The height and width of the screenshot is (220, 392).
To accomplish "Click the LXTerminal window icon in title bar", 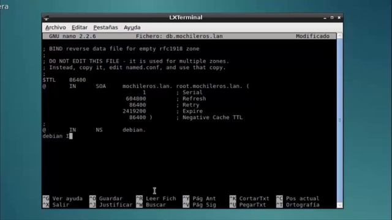I will click(47, 18).
